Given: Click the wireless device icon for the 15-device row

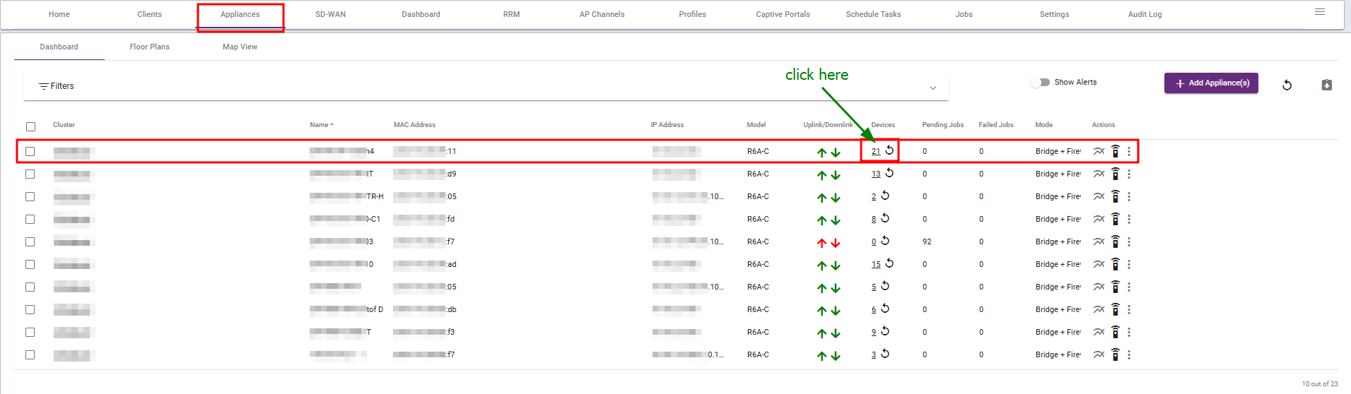Looking at the screenshot, I should pyautogui.click(x=1116, y=264).
